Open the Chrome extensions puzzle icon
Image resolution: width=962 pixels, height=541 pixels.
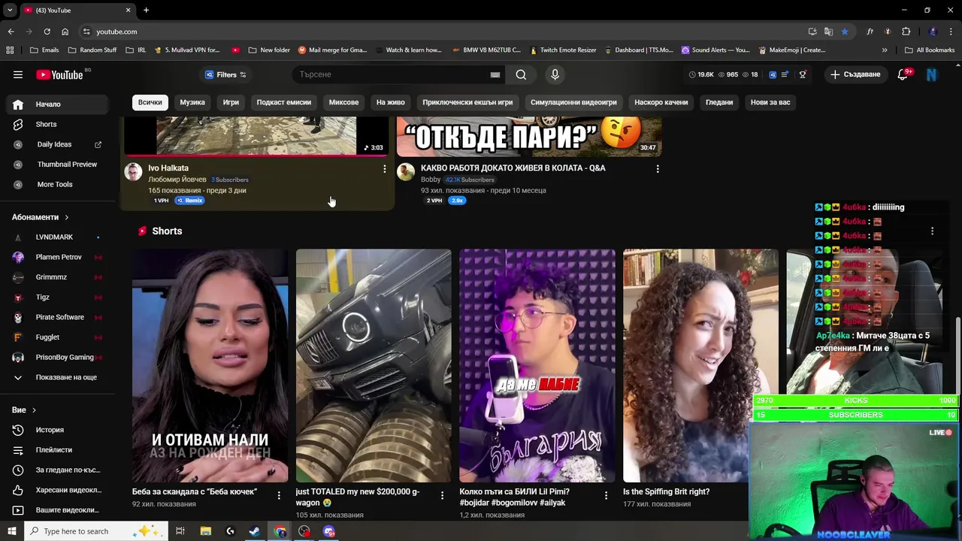click(906, 32)
